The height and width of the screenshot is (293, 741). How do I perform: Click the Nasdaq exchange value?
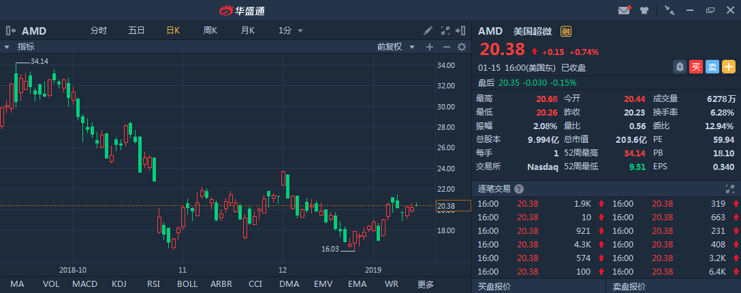click(543, 167)
